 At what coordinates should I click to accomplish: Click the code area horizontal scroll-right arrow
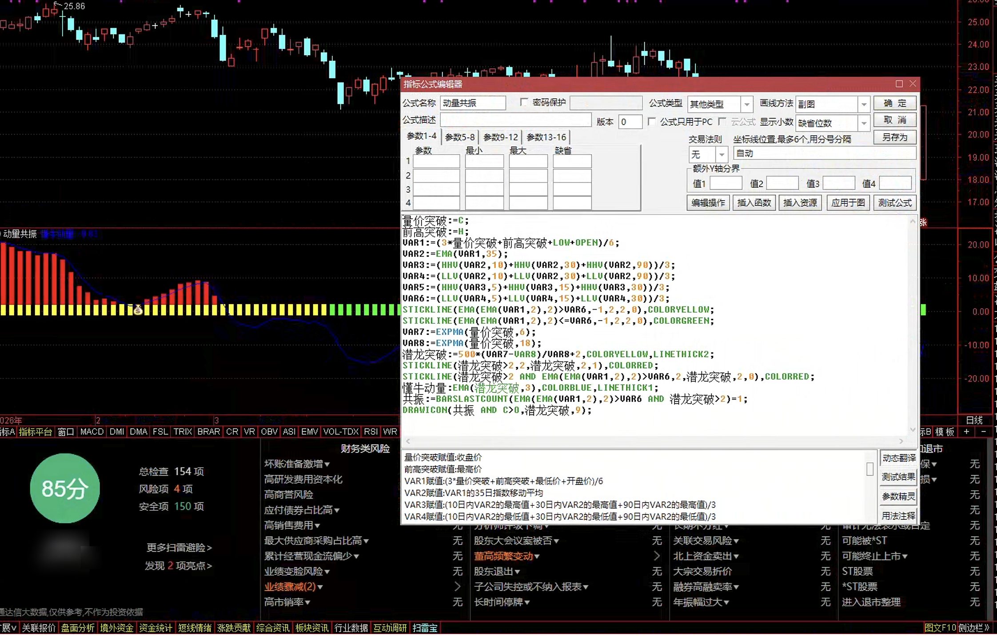click(x=901, y=441)
